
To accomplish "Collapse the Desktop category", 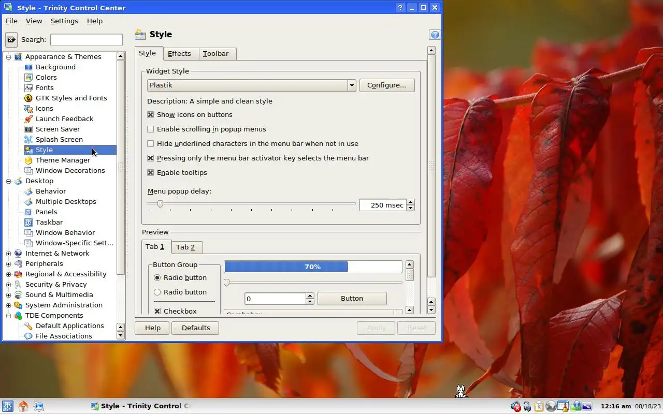I will click(x=8, y=181).
